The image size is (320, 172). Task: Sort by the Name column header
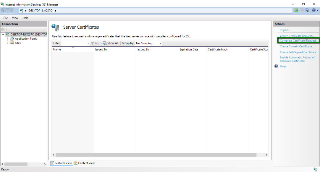72,50
